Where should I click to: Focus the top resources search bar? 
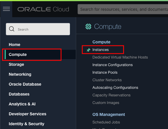click(x=123, y=9)
